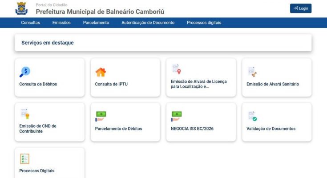Click the municipal coat of arms logo
The height and width of the screenshot is (178, 327).
(x=21, y=8)
